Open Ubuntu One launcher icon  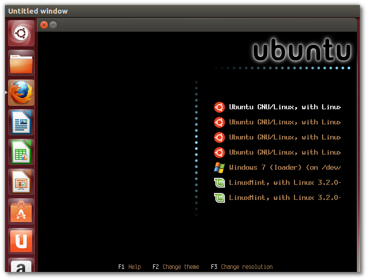21,241
